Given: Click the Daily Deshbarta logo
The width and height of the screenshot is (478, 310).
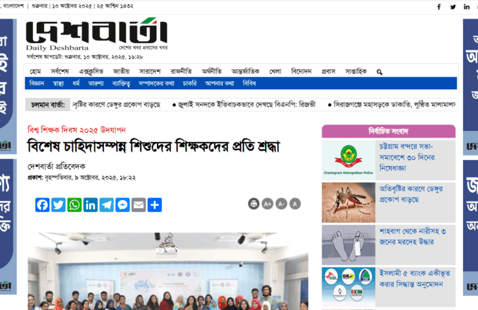Looking at the screenshot, I should 97,34.
